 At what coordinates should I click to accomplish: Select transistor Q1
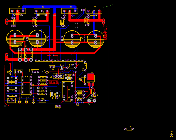[52, 94]
